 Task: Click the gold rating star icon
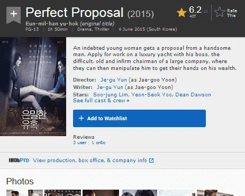point(182,13)
